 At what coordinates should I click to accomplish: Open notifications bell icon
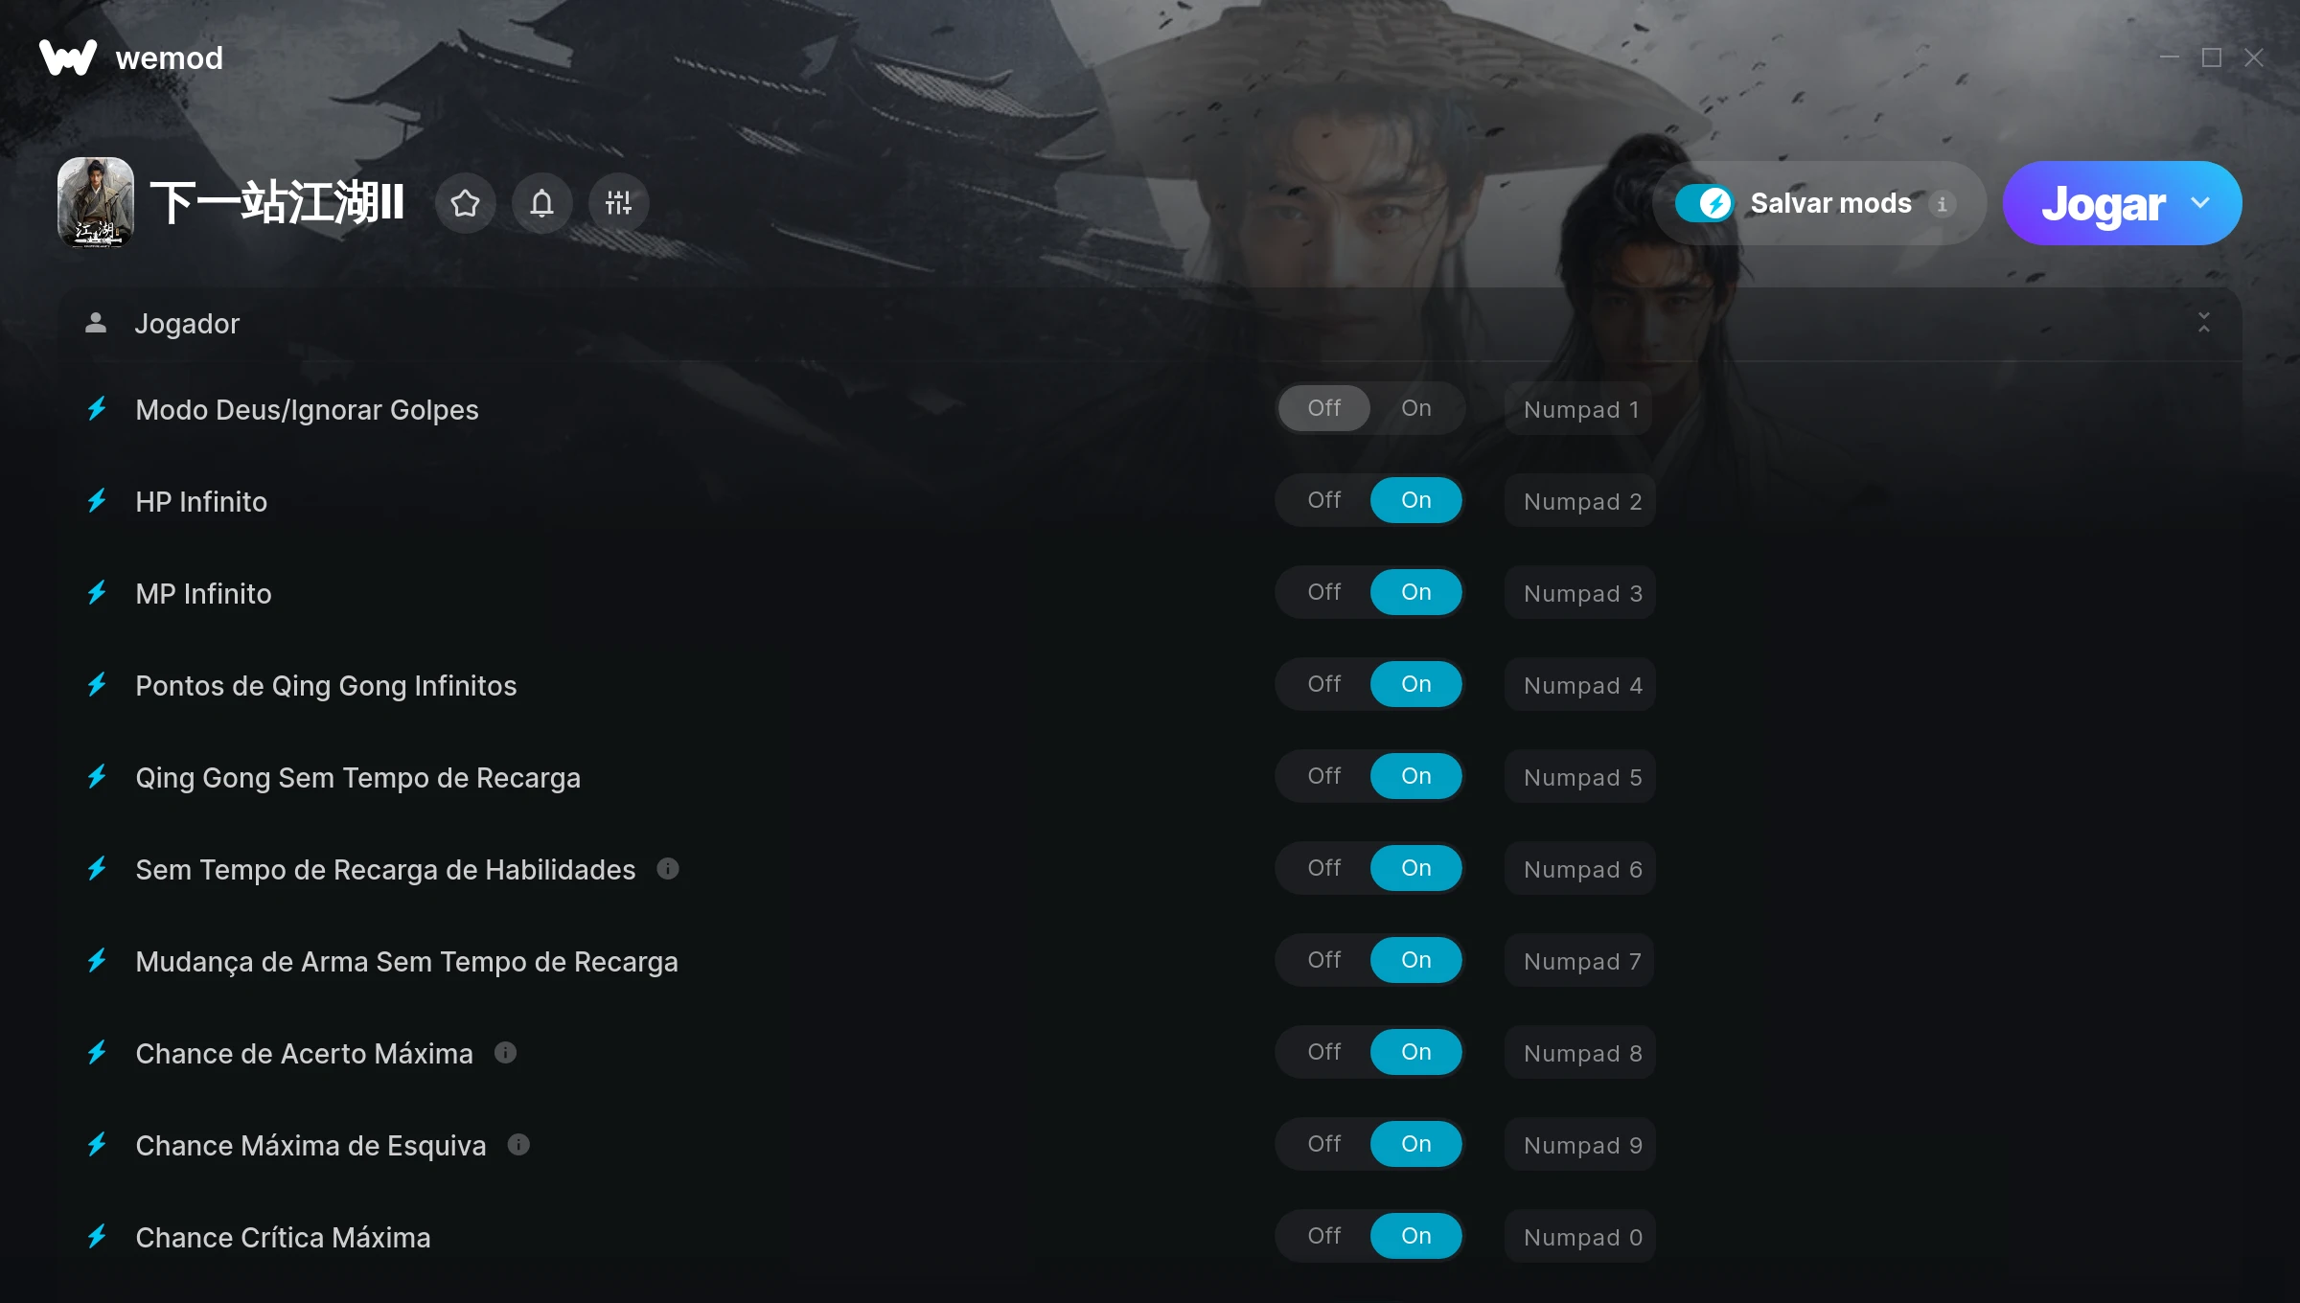(541, 203)
